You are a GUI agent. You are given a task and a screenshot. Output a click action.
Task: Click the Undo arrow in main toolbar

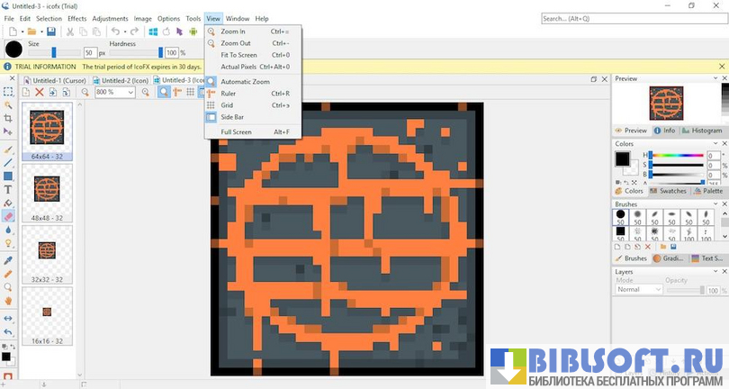pos(114,32)
